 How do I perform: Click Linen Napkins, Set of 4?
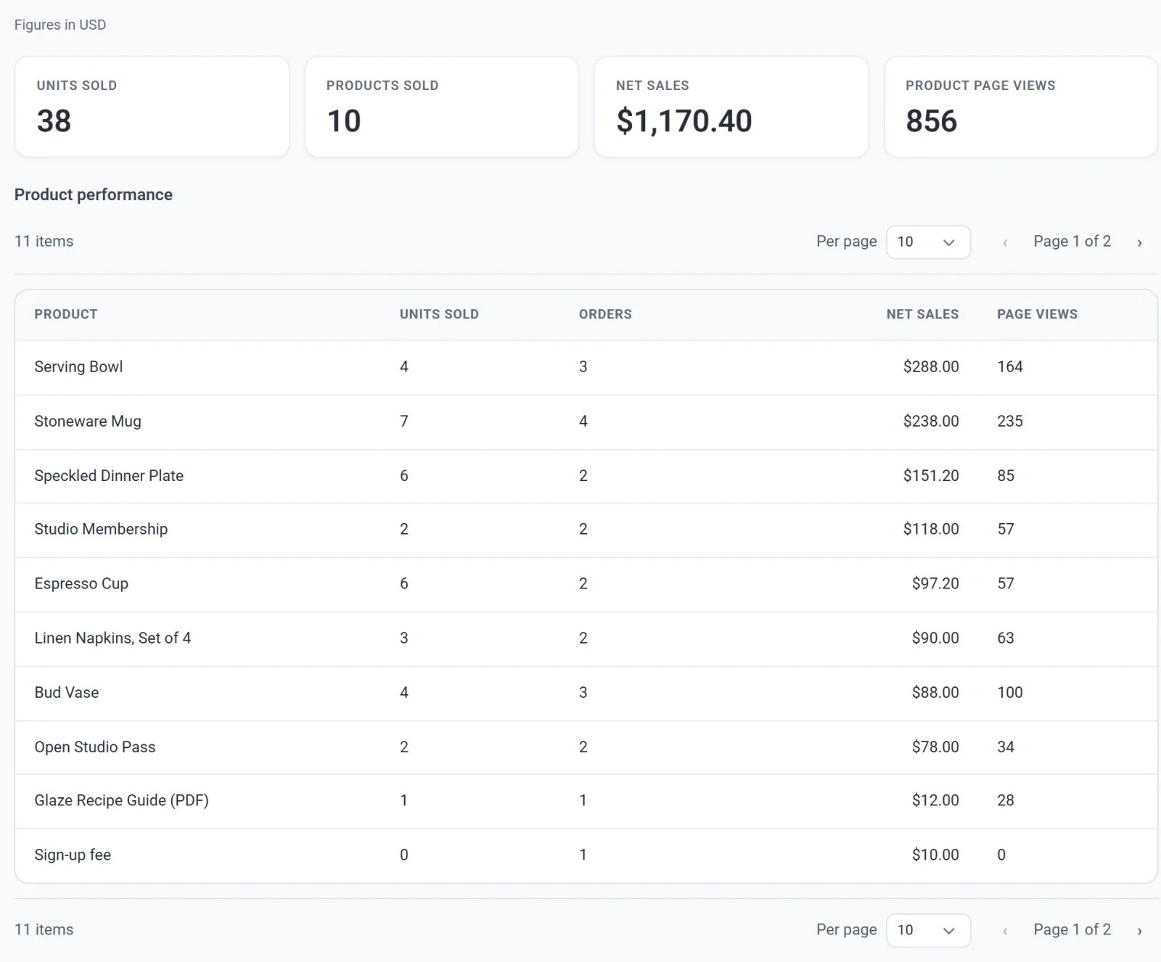(112, 638)
